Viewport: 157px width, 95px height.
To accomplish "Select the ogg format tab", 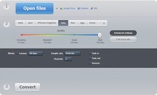I will click(82, 23).
